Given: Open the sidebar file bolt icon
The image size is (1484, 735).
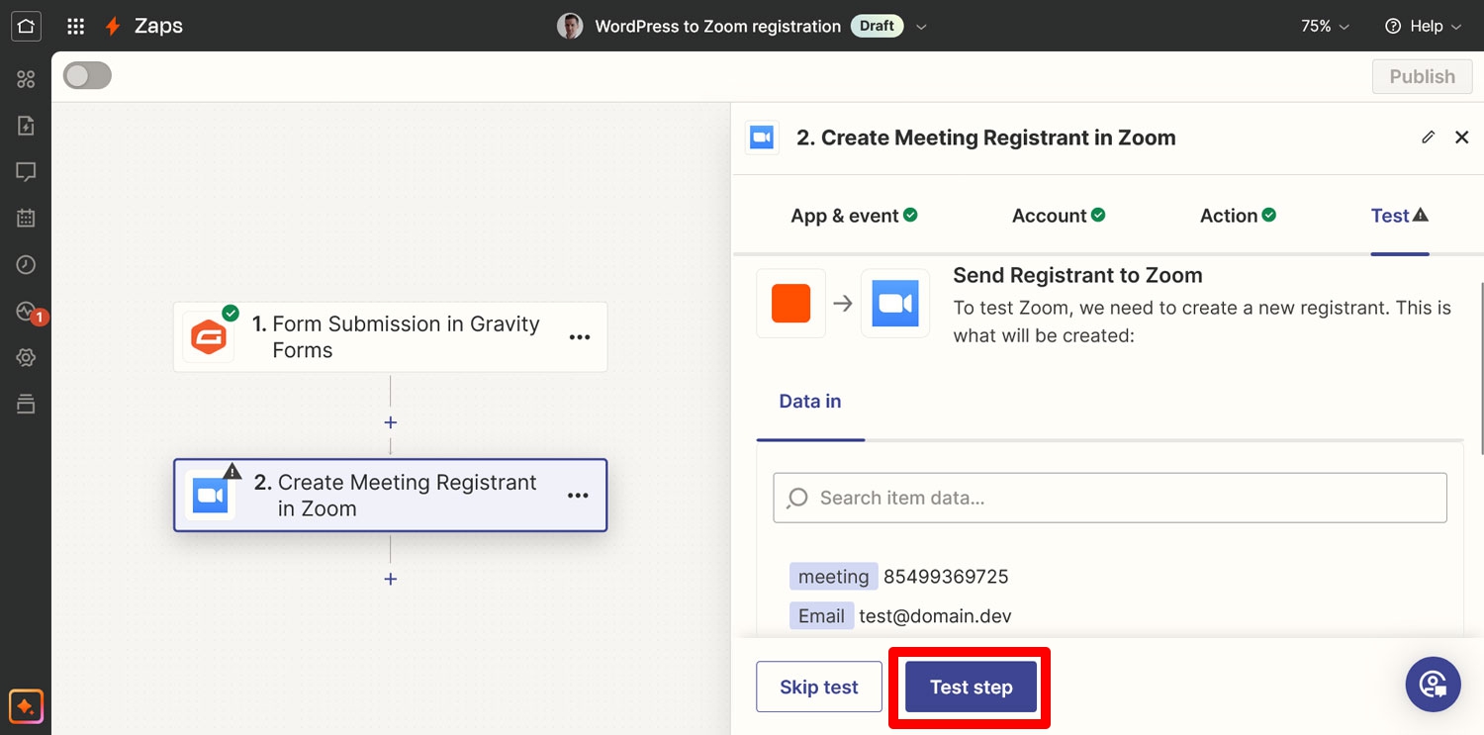Looking at the screenshot, I should pyautogui.click(x=26, y=126).
